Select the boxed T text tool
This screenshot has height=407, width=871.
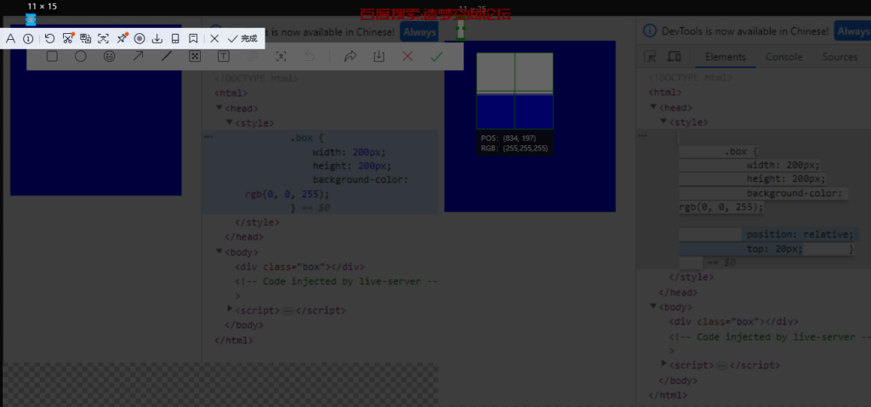(224, 56)
